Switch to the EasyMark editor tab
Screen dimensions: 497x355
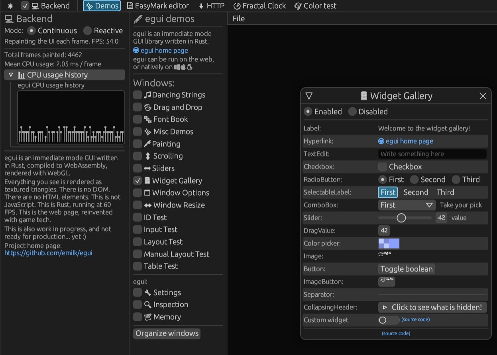(158, 6)
